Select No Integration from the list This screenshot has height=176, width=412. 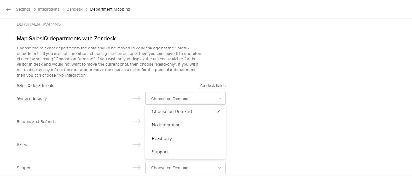(166, 125)
